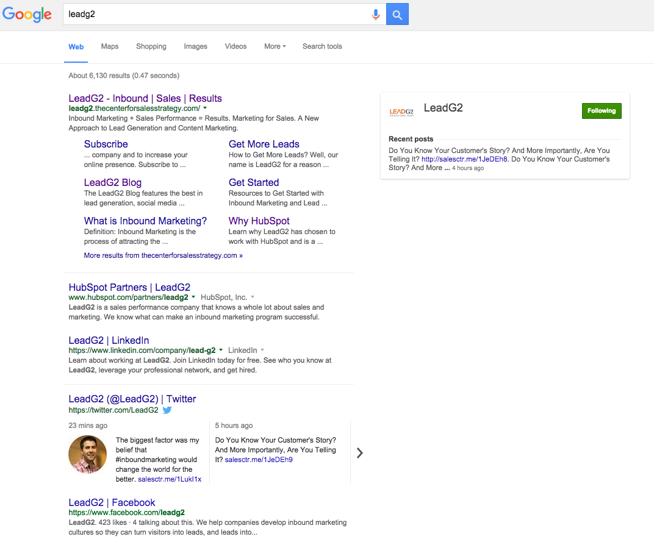Screen dimensions: 654x545
Task: Open the Why HubSpot sitelink
Action: pos(259,221)
